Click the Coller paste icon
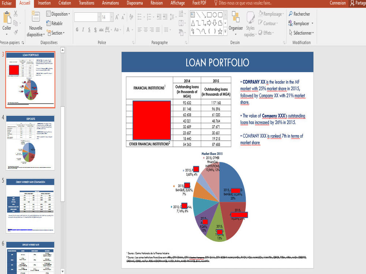The height and width of the screenshot is (274, 366). point(7,18)
